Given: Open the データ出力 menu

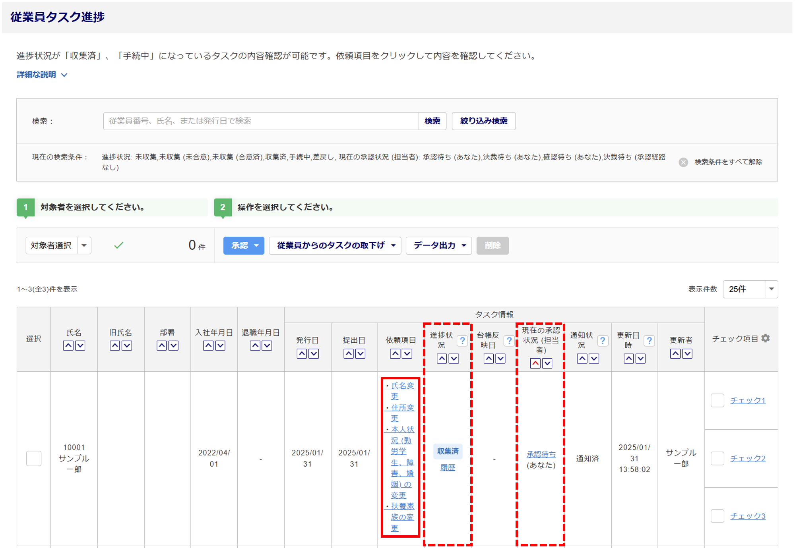Looking at the screenshot, I should [438, 245].
